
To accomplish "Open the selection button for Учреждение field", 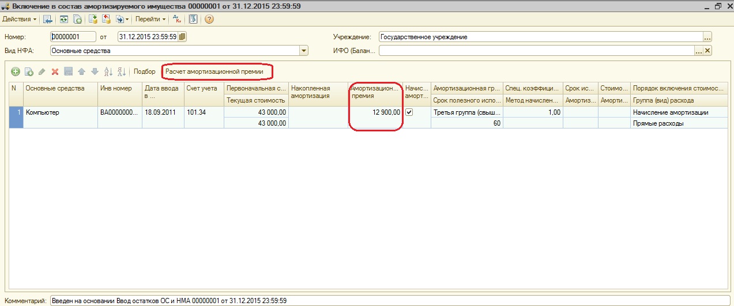I will [x=707, y=37].
